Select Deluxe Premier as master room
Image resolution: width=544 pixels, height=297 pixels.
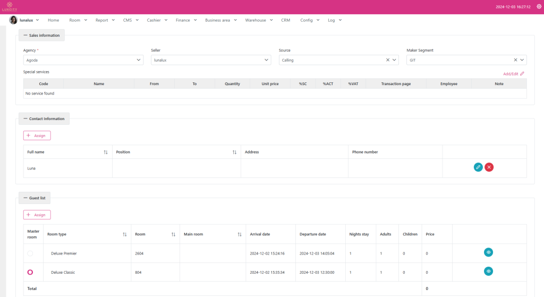pos(30,253)
